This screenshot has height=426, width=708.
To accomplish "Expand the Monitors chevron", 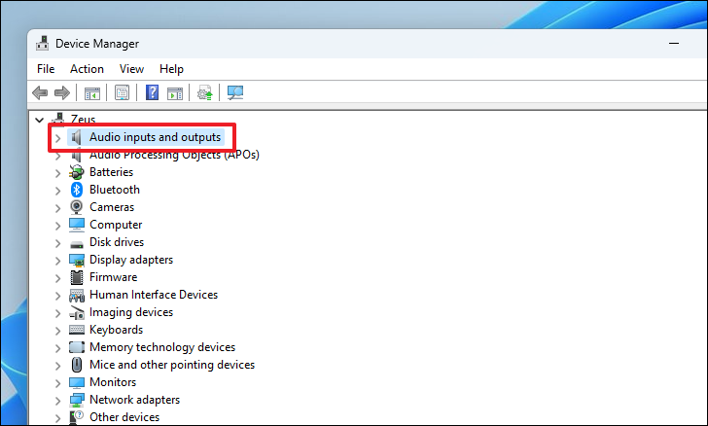I will point(57,383).
